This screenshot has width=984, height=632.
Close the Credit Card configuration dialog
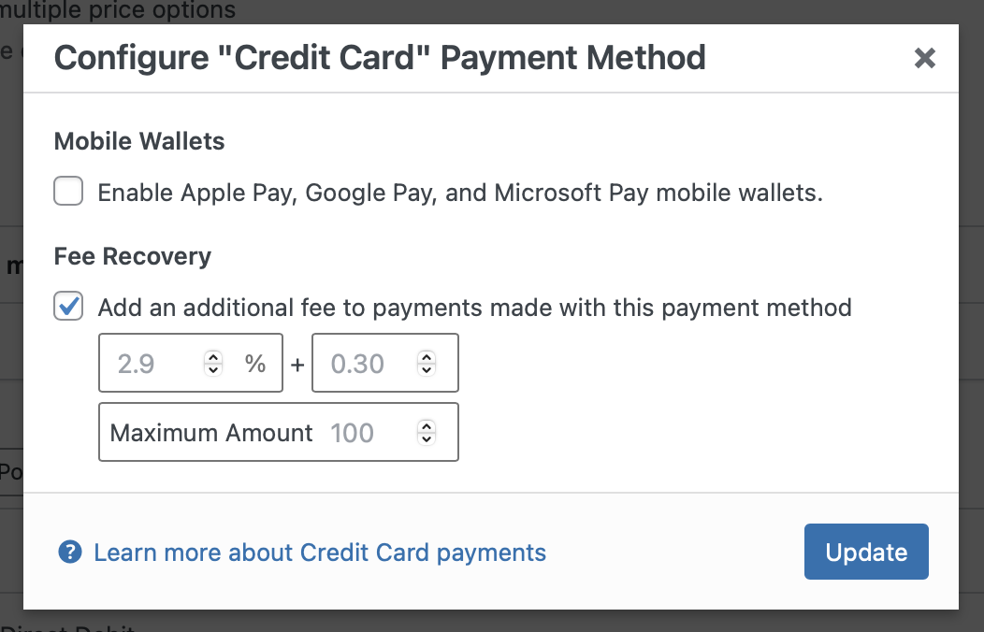point(924,59)
